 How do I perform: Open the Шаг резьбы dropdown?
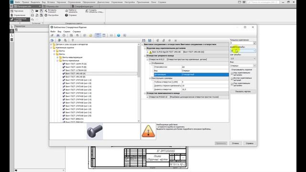click(254, 58)
